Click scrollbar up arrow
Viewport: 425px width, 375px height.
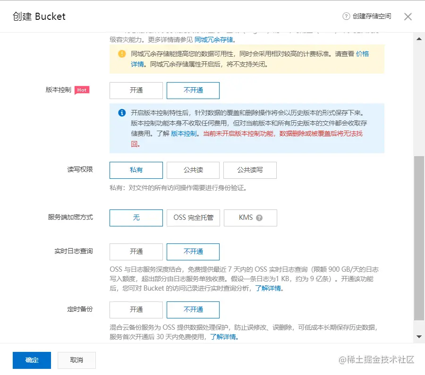[419, 39]
